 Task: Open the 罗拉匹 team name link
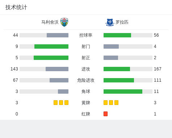click(122, 22)
